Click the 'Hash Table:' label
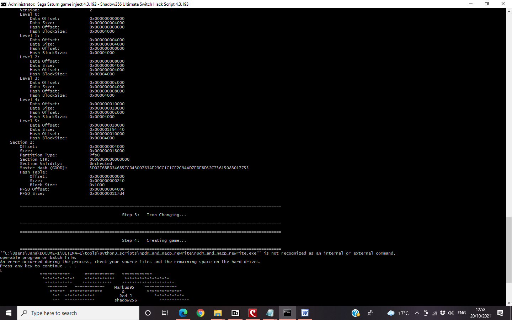512x320 pixels. [33, 172]
